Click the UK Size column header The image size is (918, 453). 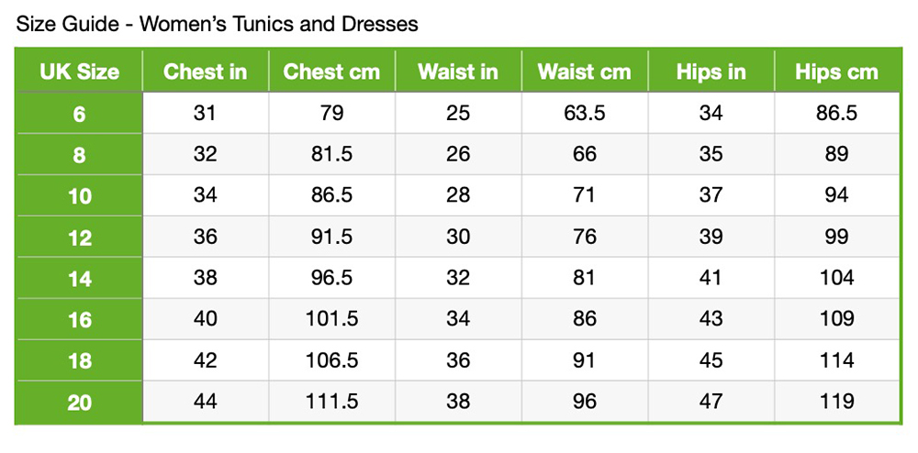point(80,72)
